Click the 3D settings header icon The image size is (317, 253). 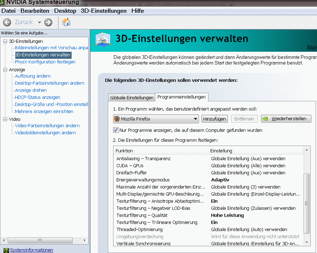click(103, 39)
